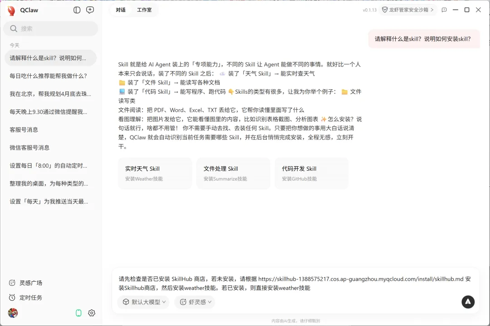Screen dimensions: 490x326
Task: Open chat 我在北京，帮我规划4月底去珠...
Action: point(51,94)
